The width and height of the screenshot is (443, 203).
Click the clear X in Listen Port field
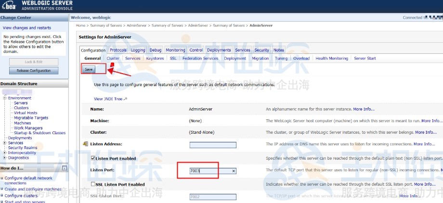point(234,171)
